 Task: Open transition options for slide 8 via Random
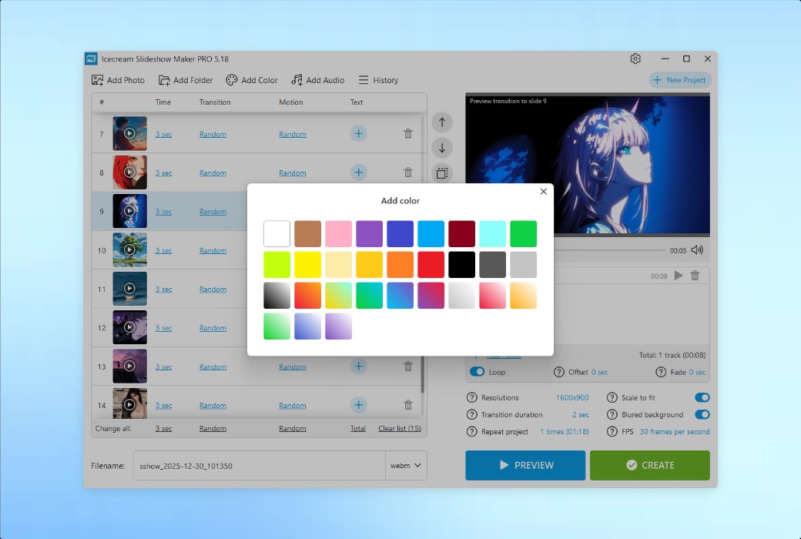[x=213, y=172]
